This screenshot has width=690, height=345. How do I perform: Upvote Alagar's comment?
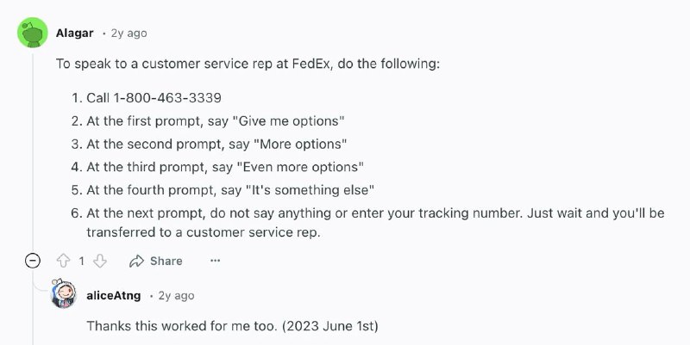click(x=63, y=261)
